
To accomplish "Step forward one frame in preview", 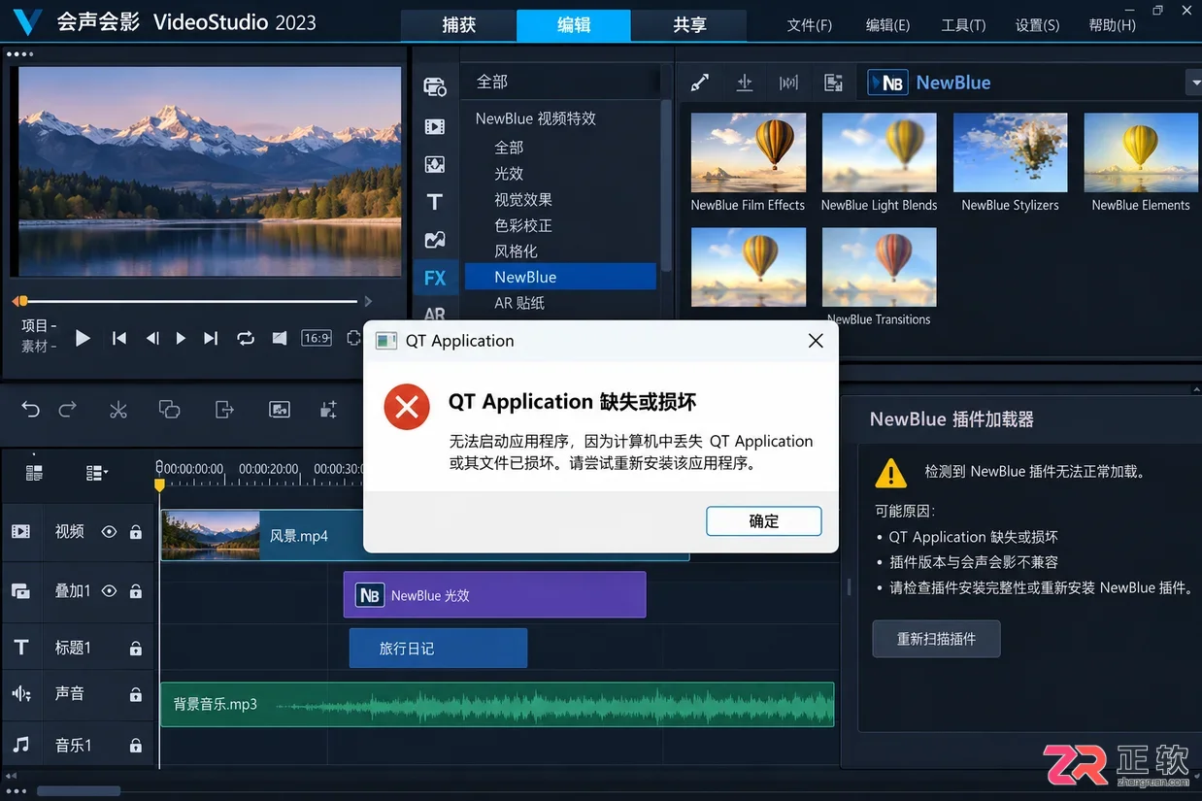I will pyautogui.click(x=181, y=338).
